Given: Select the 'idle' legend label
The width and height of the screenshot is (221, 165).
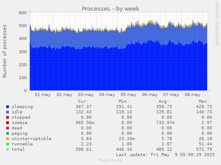Looking at the screenshot, I should click(x=17, y=112).
